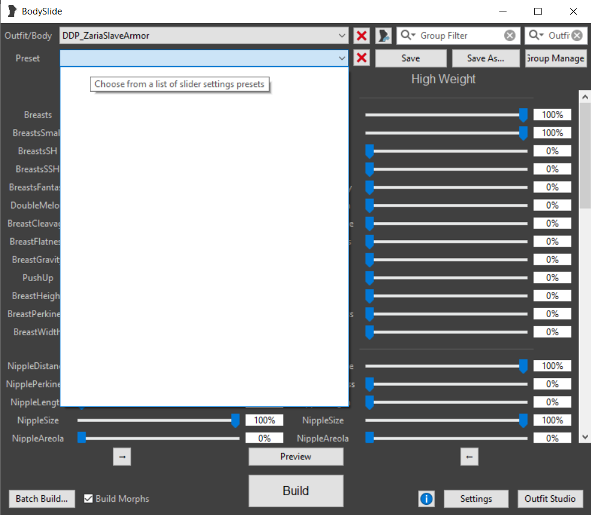Image resolution: width=591 pixels, height=515 pixels.
Task: Click the right arrow copy button
Action: [x=122, y=457]
